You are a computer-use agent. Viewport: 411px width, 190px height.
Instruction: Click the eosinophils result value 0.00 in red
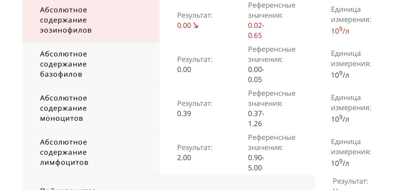(184, 26)
